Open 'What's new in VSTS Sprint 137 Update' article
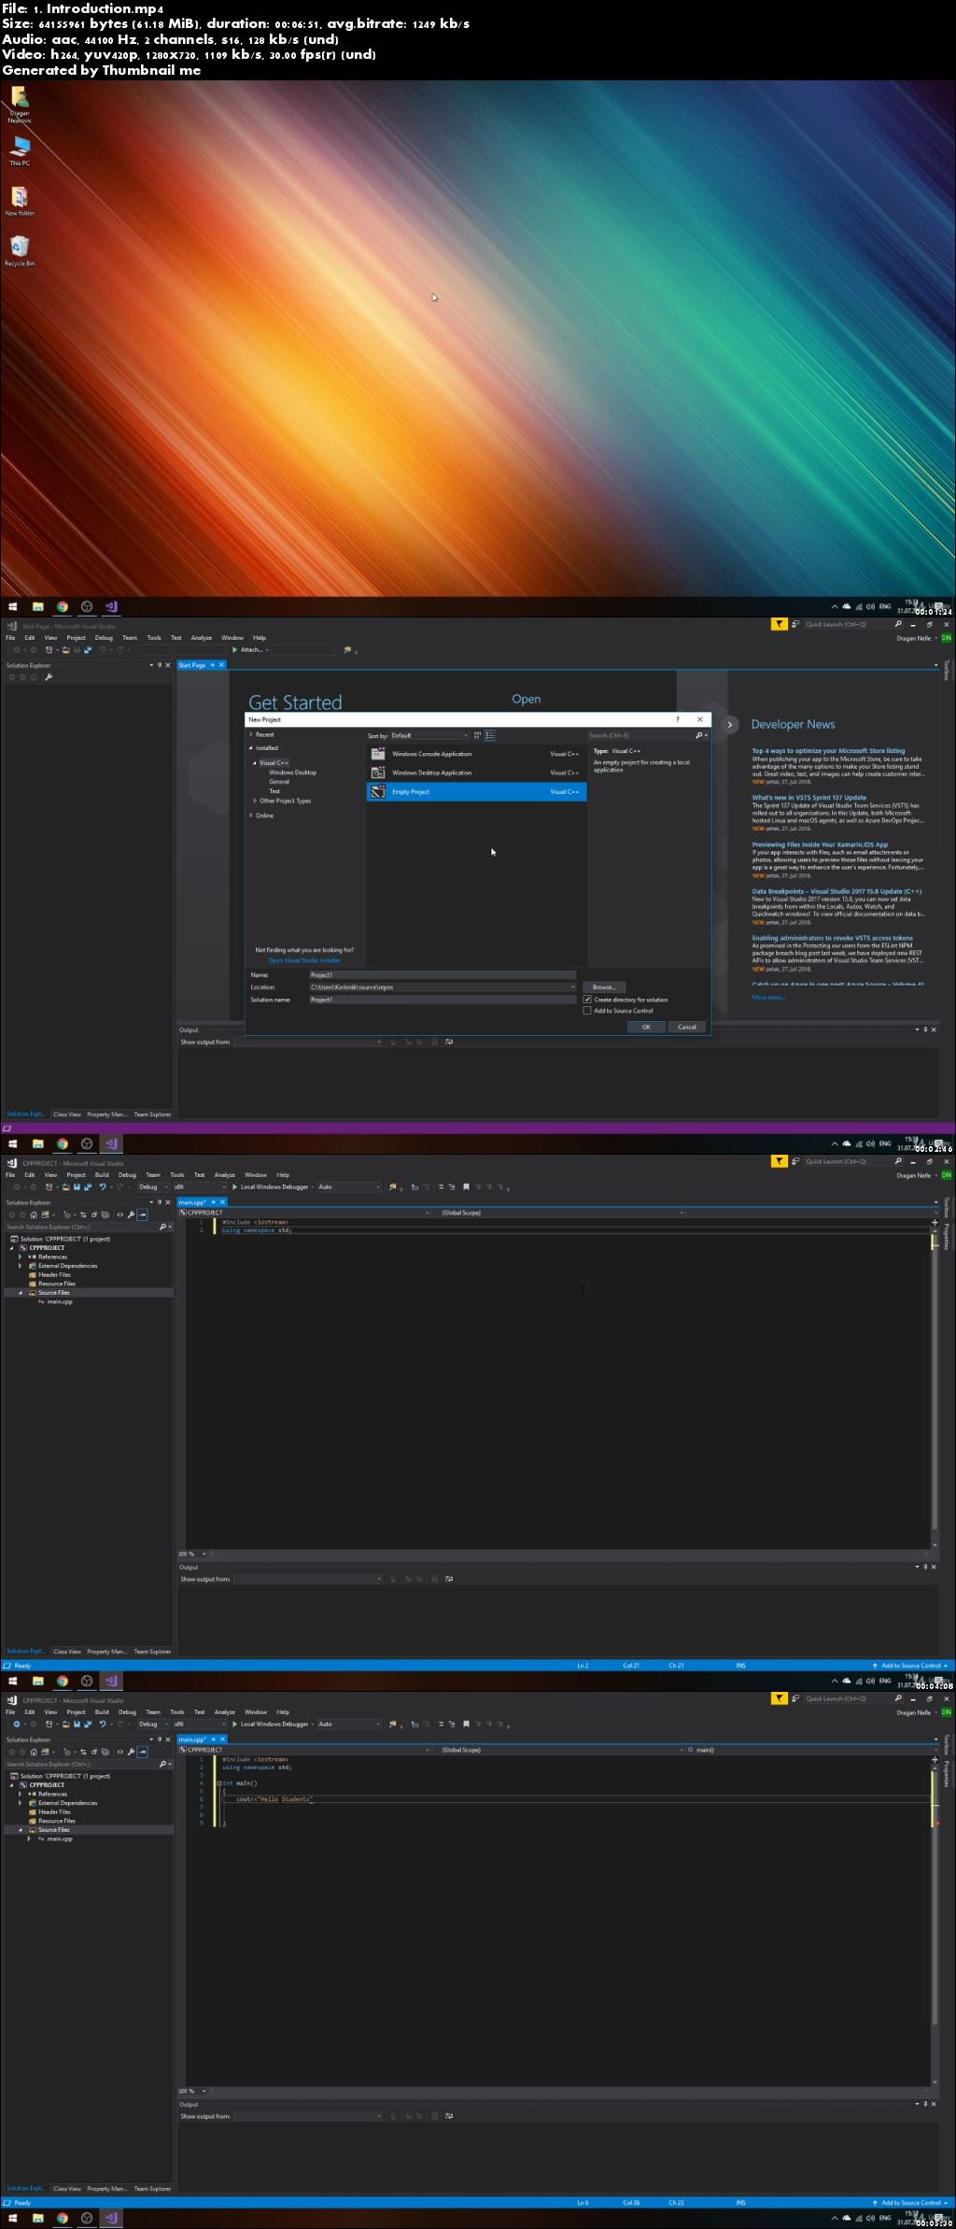Viewport: 956px width, 2229px height. tap(809, 798)
